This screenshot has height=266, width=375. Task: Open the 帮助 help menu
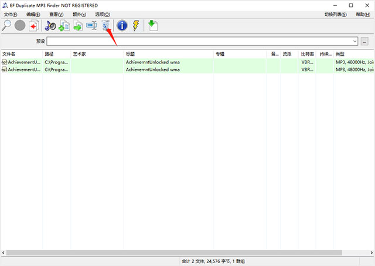(x=363, y=14)
